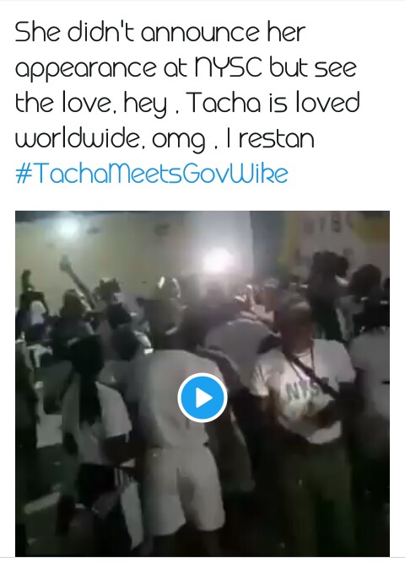Click the word 'appearance' in the tweet

click(x=85, y=69)
